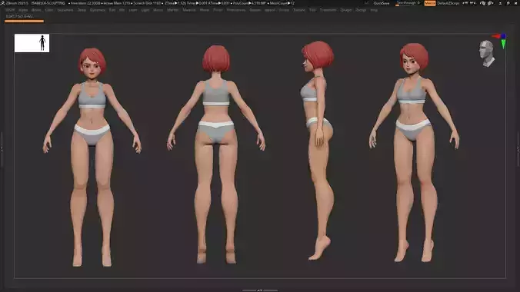520x292 pixels.
Task: Open the Preferences menu
Action: pyautogui.click(x=236, y=10)
